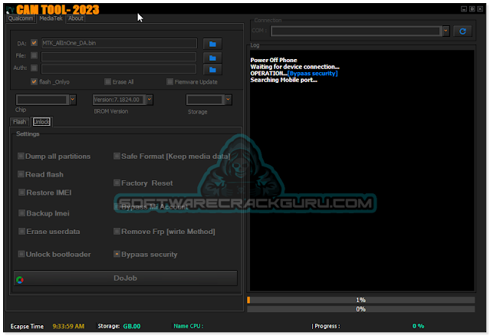The width and height of the screenshot is (490, 336).
Task: Open the About tab
Action: click(76, 18)
